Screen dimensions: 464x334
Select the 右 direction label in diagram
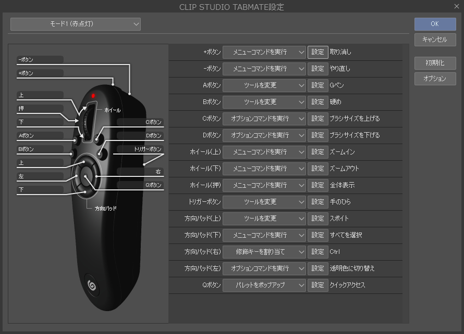[x=140, y=172]
